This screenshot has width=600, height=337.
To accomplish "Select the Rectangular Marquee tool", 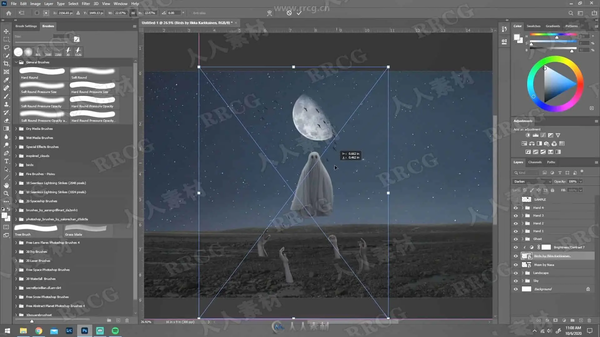I will coord(6,39).
